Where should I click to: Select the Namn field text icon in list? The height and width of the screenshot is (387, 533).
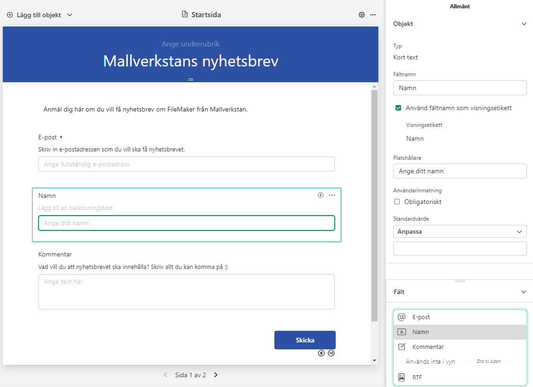(x=402, y=332)
